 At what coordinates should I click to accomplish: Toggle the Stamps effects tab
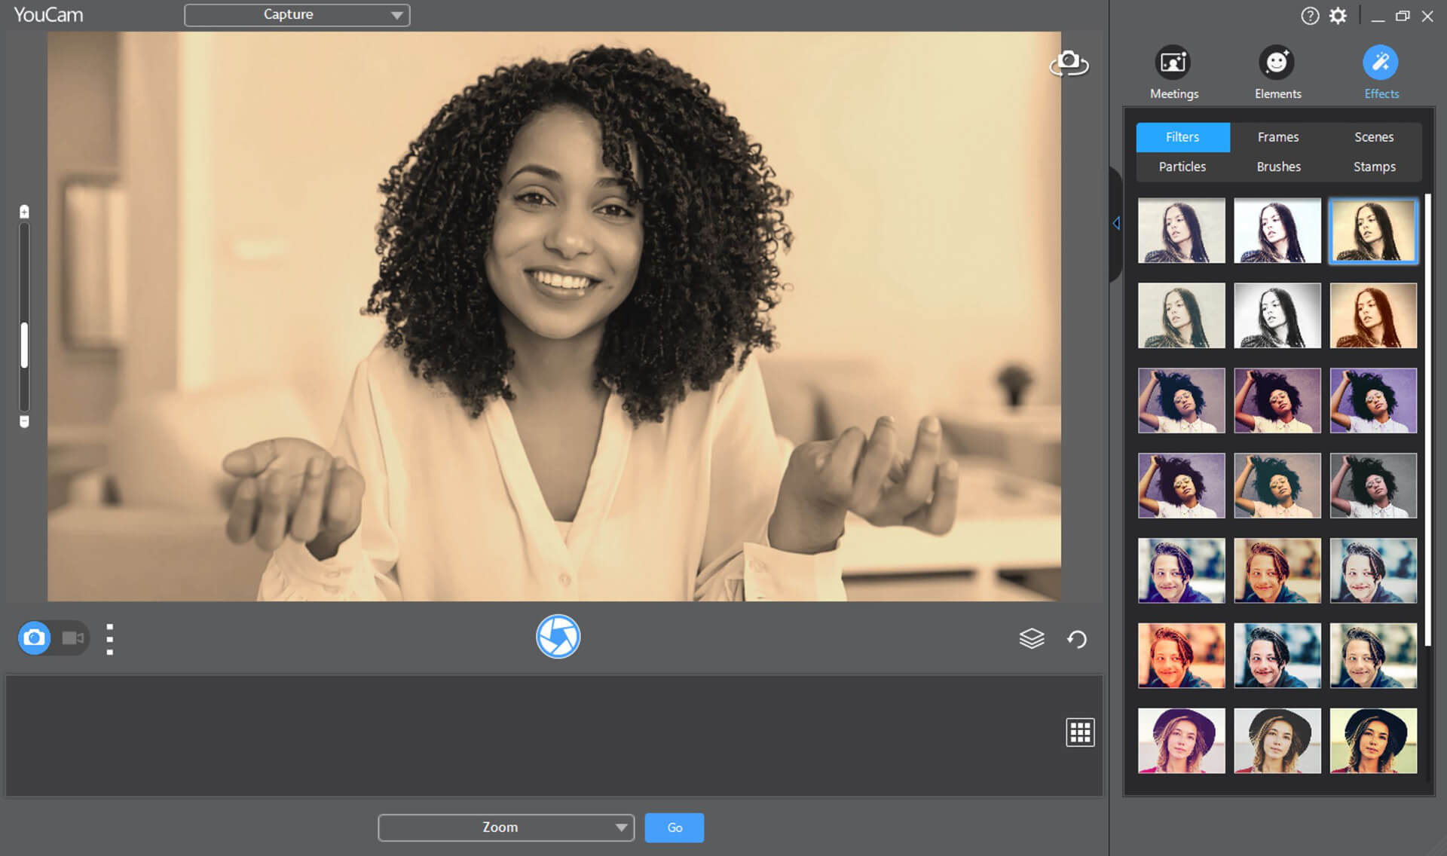[1374, 166]
